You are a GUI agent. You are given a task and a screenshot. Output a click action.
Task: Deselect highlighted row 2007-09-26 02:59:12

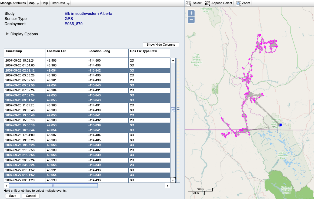[x=24, y=70]
